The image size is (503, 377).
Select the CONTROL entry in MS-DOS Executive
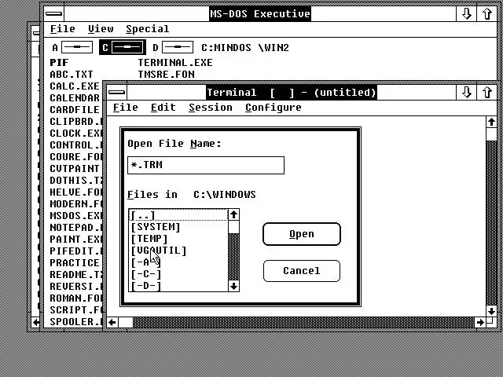point(75,145)
